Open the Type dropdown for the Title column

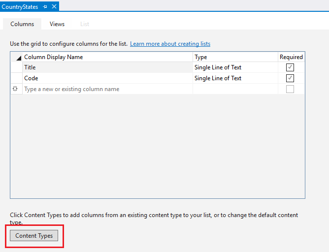(x=235, y=67)
